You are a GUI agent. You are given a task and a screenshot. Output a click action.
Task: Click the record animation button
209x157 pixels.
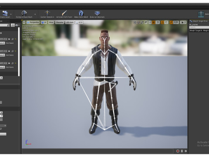[178, 151]
